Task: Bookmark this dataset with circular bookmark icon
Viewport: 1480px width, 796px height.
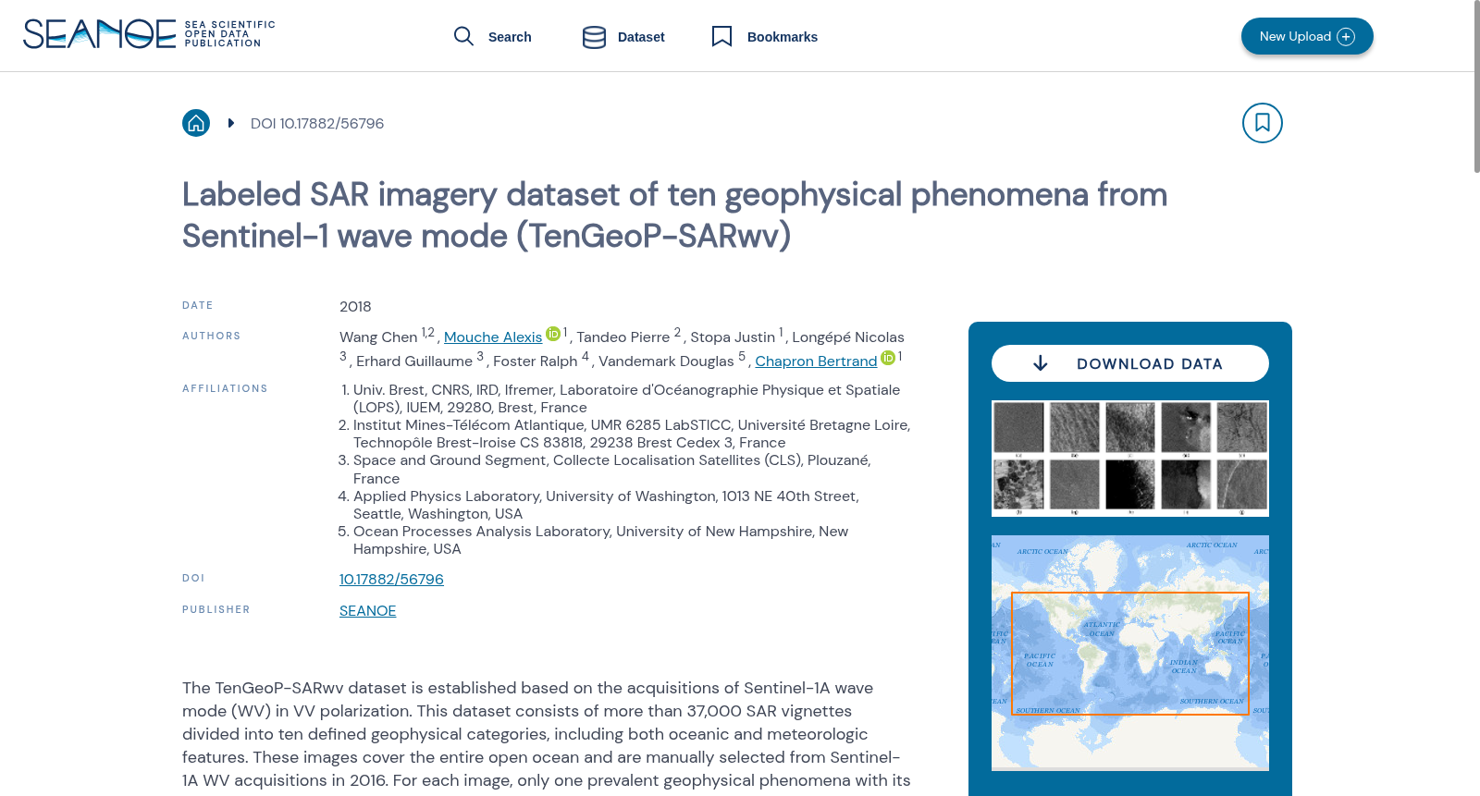Action: tap(1263, 123)
